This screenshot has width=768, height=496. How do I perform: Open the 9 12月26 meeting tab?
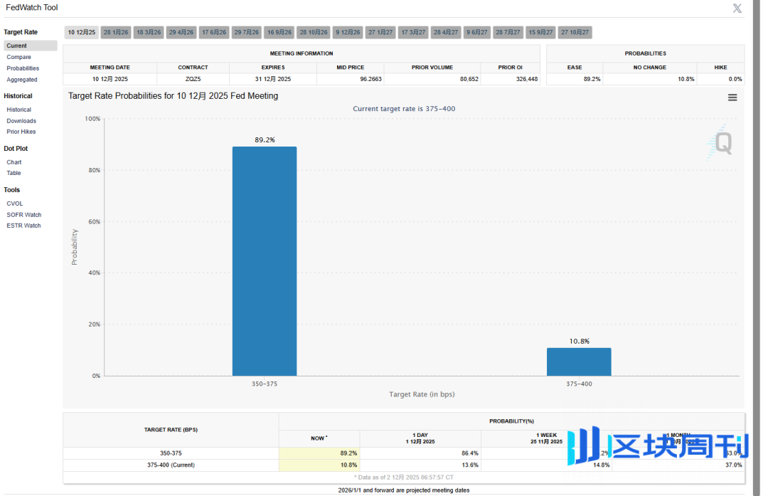click(x=348, y=33)
